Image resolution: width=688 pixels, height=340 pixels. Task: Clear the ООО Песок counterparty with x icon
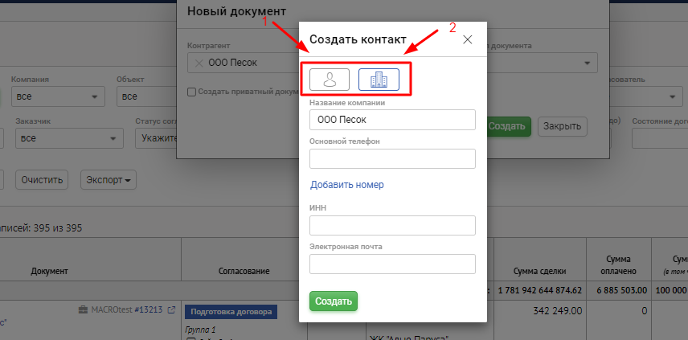pyautogui.click(x=199, y=63)
